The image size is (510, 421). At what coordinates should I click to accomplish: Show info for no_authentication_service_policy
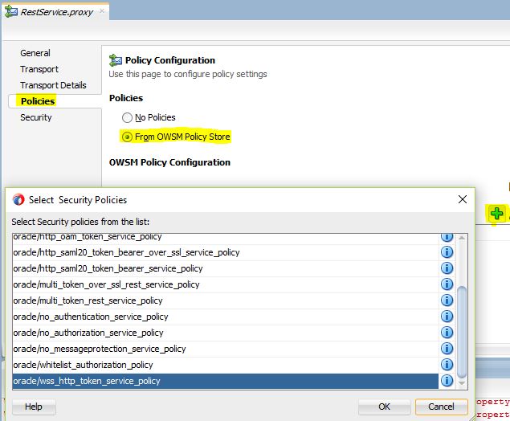tap(447, 317)
